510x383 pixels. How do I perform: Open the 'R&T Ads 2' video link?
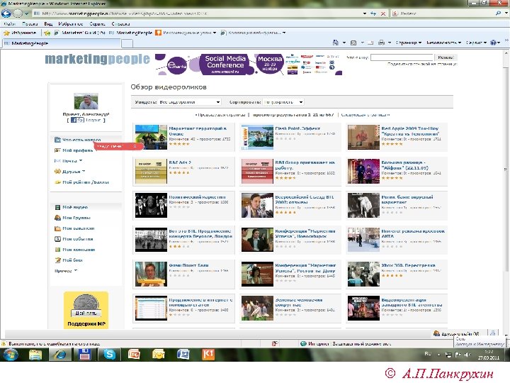pos(180,162)
